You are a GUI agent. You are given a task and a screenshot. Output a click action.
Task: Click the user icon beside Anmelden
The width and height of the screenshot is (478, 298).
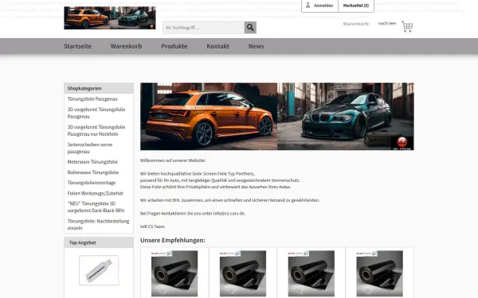[308, 6]
